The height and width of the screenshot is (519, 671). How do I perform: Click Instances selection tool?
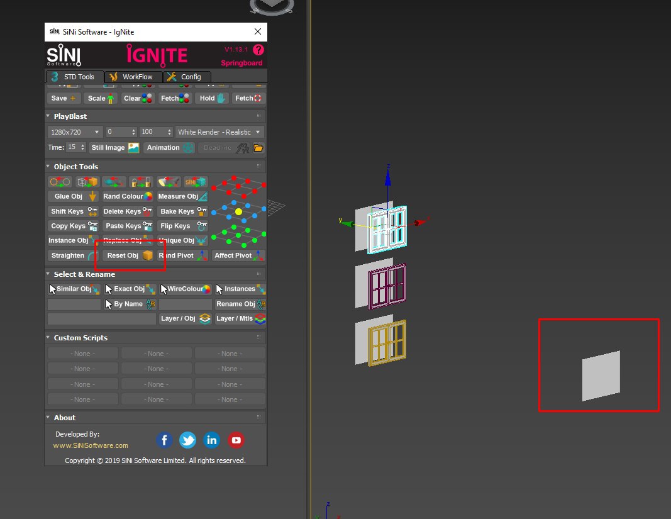coord(240,289)
